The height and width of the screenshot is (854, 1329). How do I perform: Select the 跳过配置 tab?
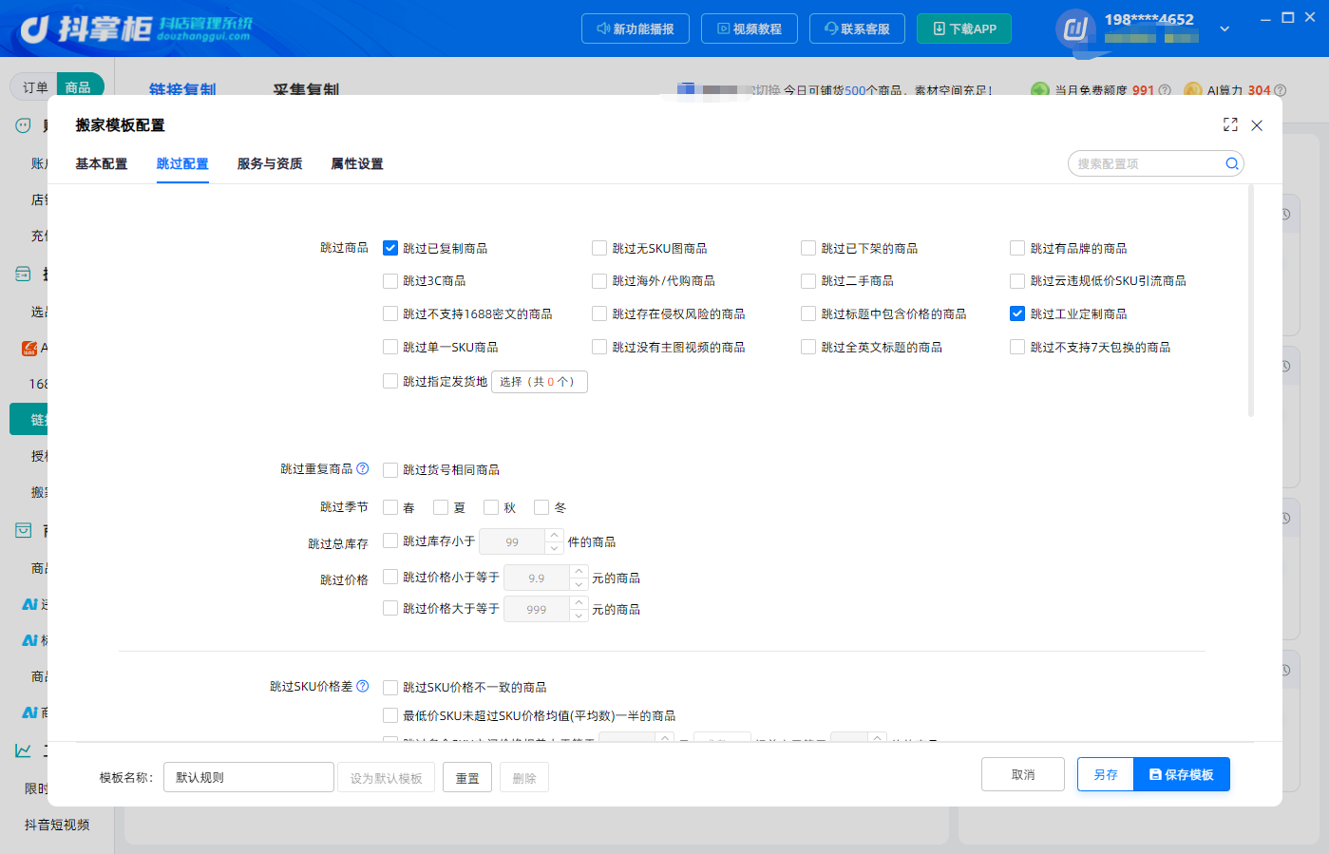[182, 163]
